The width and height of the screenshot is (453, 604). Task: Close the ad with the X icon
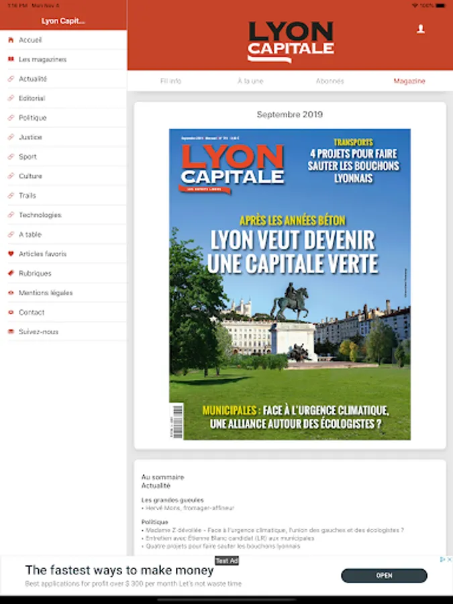pyautogui.click(x=449, y=559)
